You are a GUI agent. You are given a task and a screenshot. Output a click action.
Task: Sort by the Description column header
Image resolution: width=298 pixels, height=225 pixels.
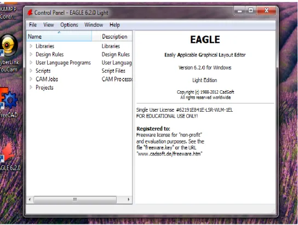(x=114, y=37)
